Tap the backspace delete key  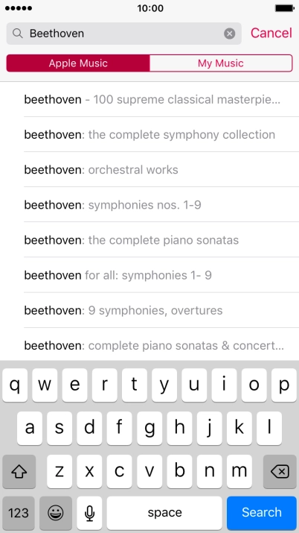280,471
